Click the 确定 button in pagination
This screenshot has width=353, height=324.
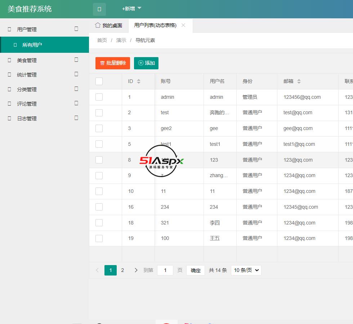click(195, 270)
